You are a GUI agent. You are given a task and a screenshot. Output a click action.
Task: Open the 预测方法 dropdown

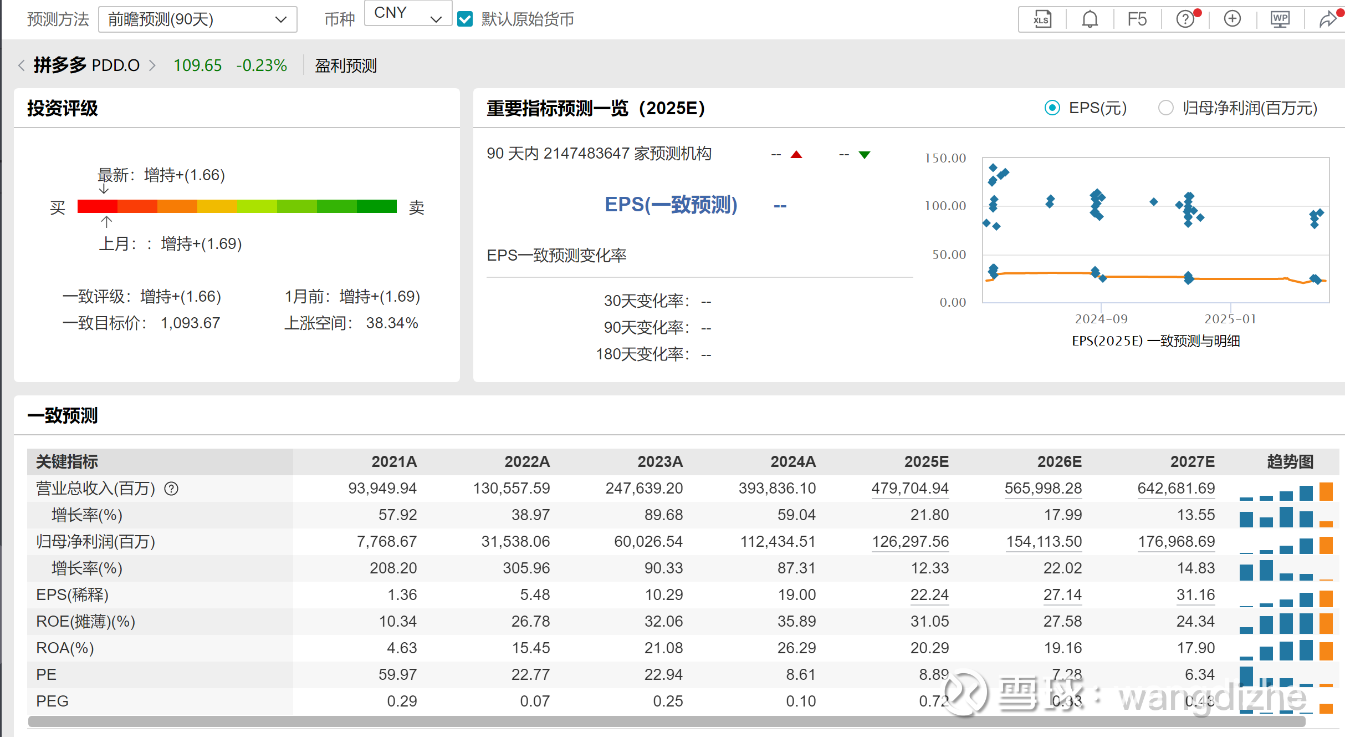pyautogui.click(x=197, y=19)
